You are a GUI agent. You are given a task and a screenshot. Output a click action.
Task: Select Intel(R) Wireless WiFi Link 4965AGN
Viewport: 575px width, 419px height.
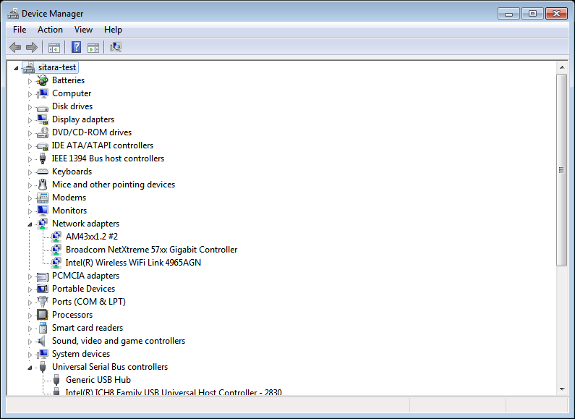(x=133, y=263)
